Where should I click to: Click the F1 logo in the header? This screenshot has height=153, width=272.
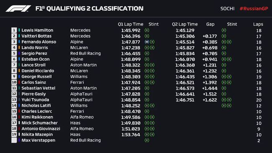(18, 8)
